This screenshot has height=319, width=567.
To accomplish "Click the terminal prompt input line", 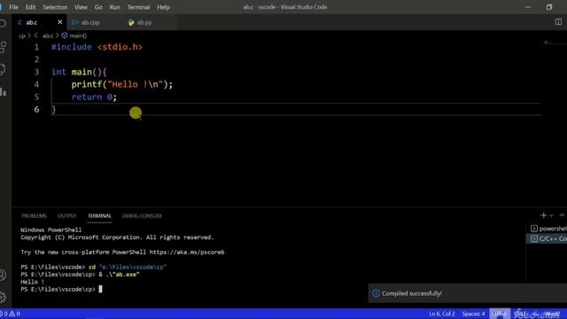I will (61, 290).
